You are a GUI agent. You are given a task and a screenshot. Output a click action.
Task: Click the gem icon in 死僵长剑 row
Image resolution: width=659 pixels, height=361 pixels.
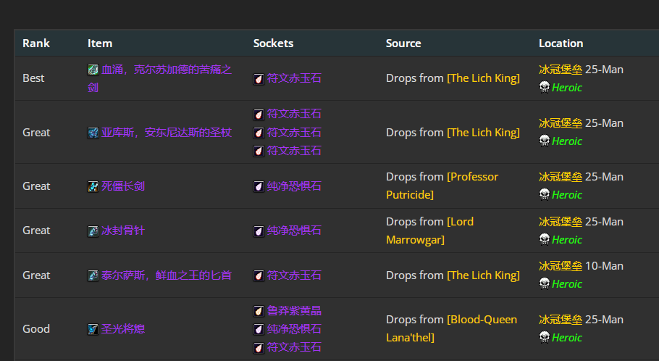click(x=259, y=186)
